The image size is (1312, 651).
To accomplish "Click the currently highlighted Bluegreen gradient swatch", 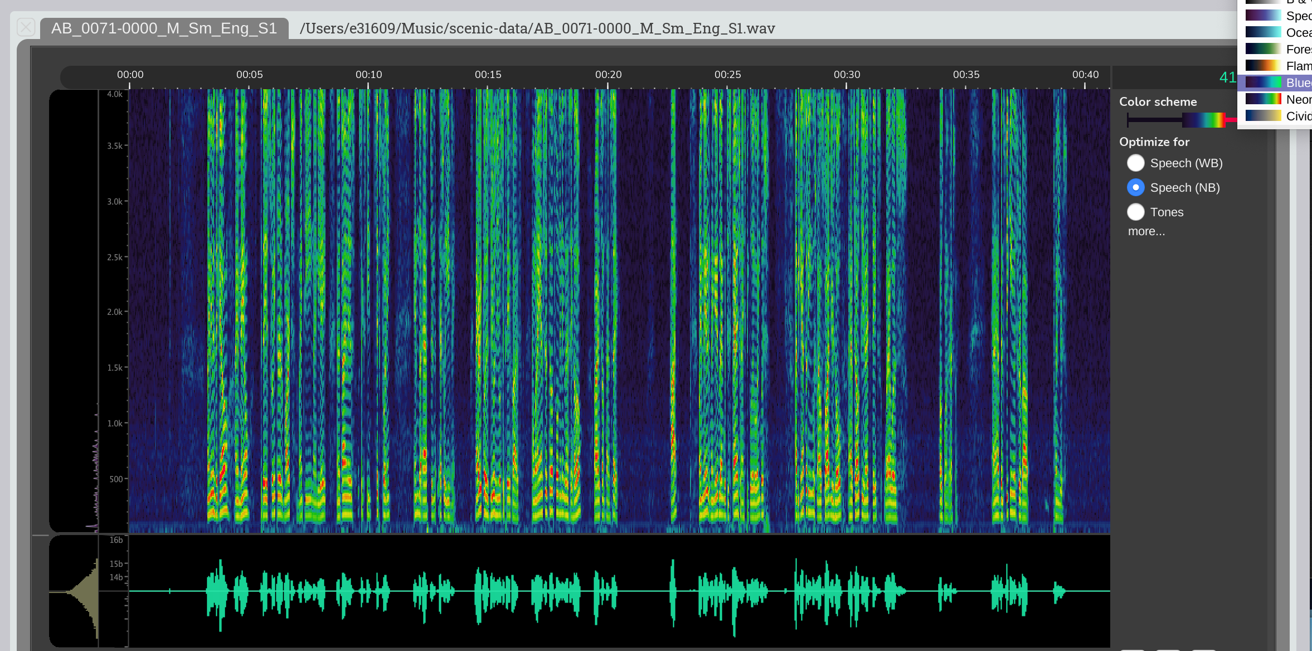I will coord(1262,82).
